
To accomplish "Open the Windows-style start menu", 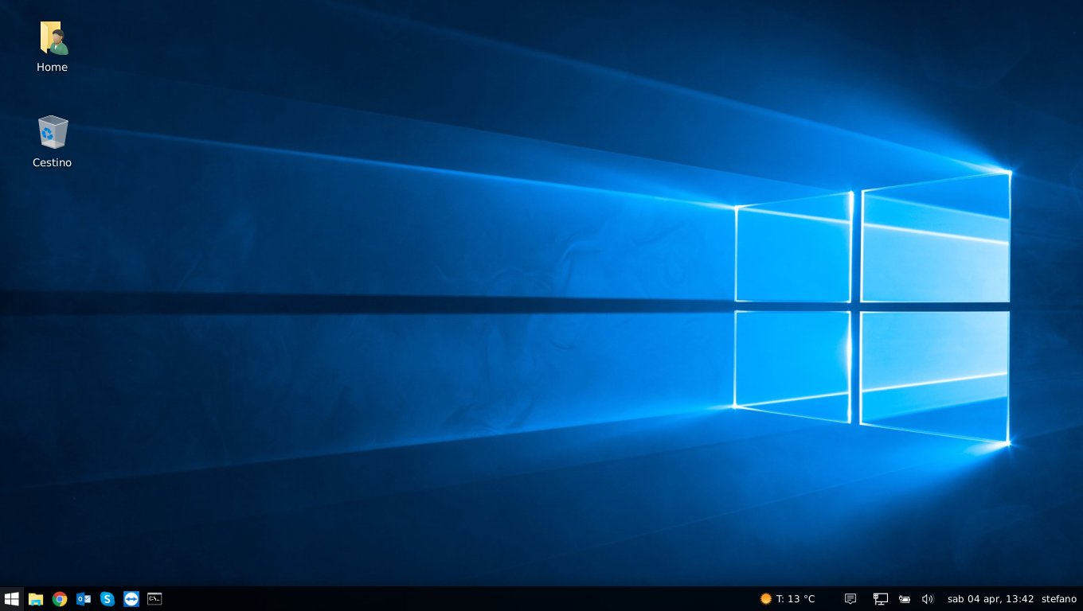I will tap(11, 599).
